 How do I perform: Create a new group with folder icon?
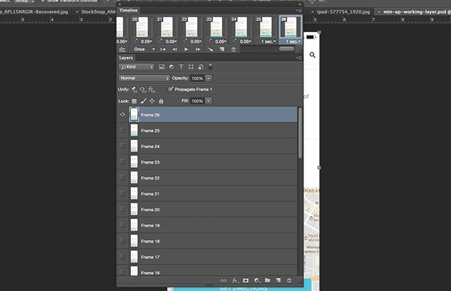[268, 280]
